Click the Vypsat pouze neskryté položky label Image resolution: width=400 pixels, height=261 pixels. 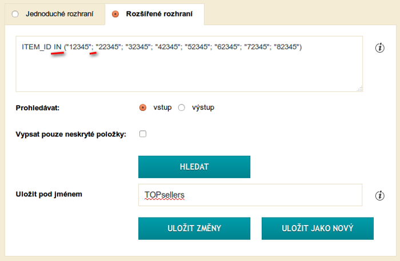pos(71,134)
